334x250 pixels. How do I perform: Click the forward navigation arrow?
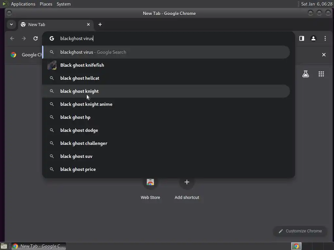pos(24,38)
